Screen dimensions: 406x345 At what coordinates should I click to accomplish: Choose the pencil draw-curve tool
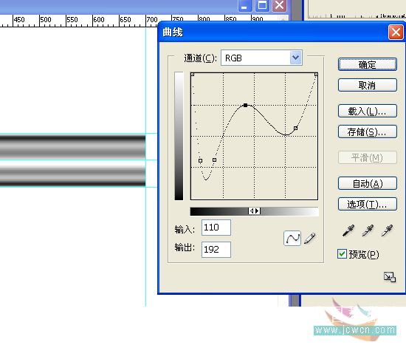click(x=310, y=238)
